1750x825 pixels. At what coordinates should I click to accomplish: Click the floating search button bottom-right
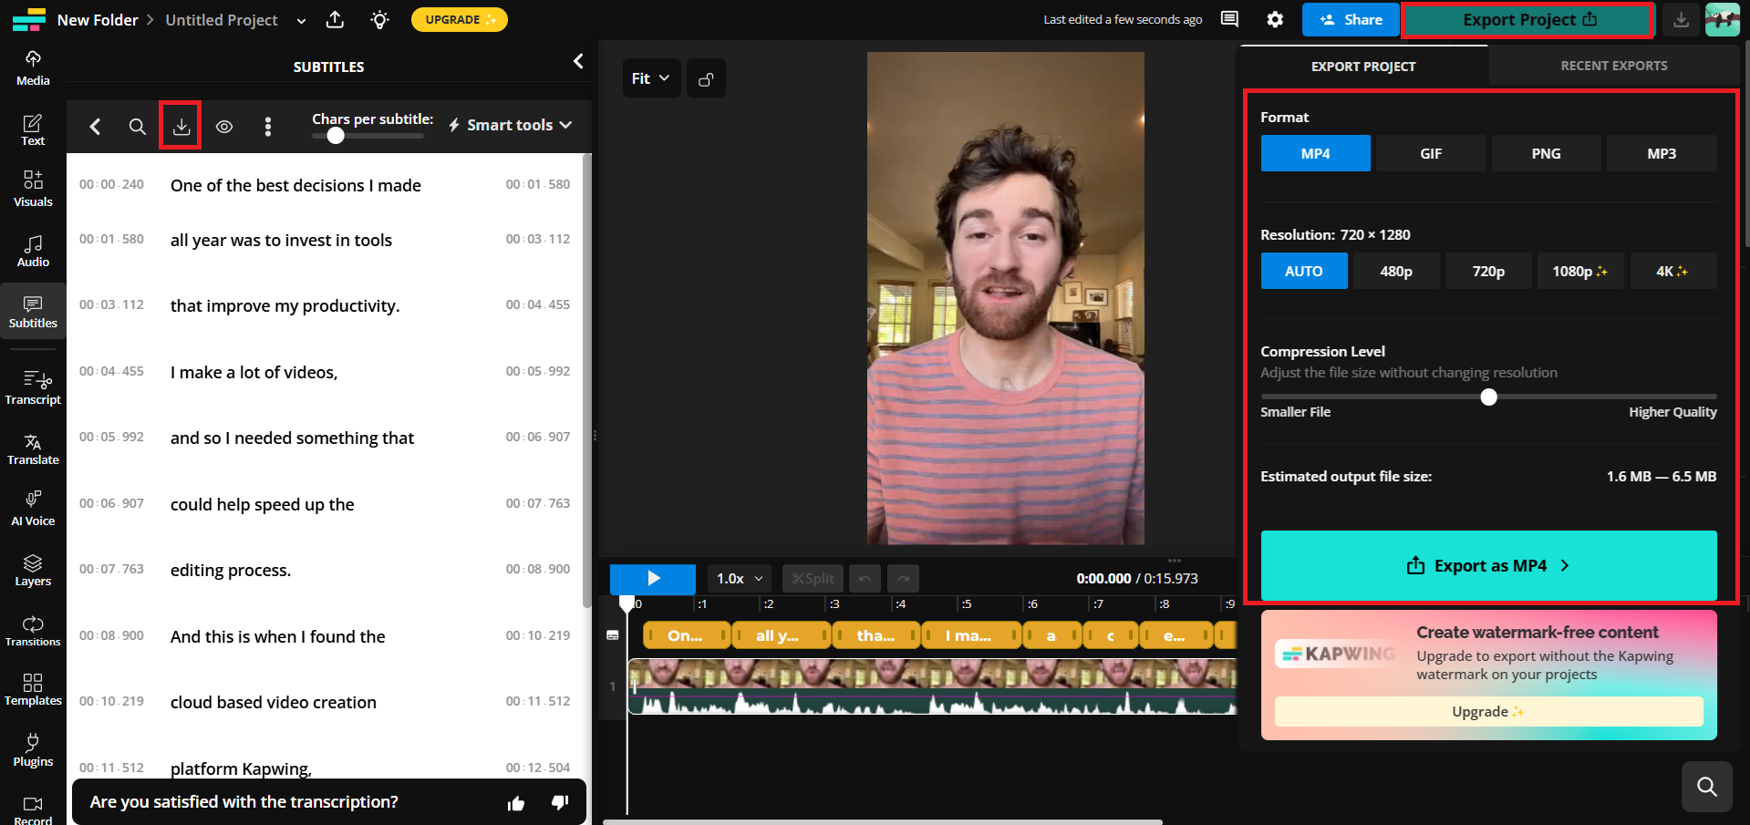pyautogui.click(x=1706, y=786)
